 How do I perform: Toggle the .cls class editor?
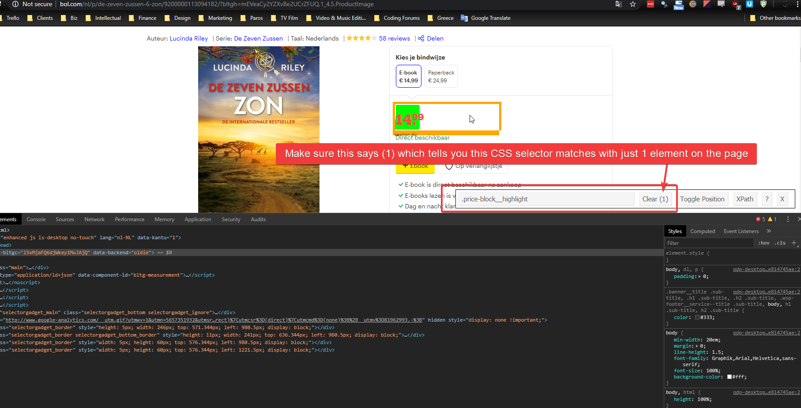click(x=780, y=243)
